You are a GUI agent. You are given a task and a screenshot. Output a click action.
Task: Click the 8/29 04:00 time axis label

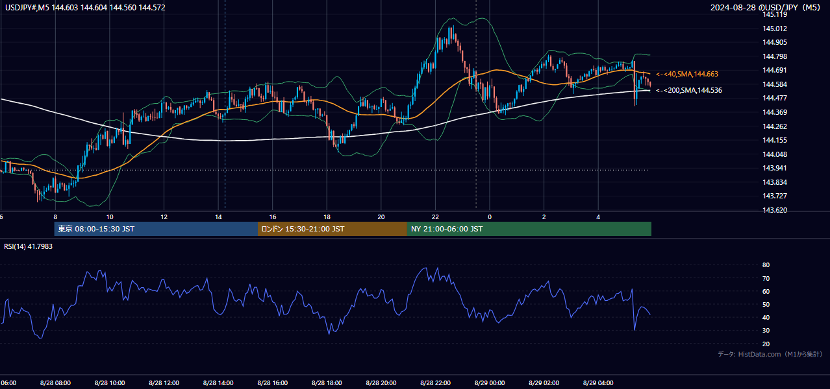(599, 383)
